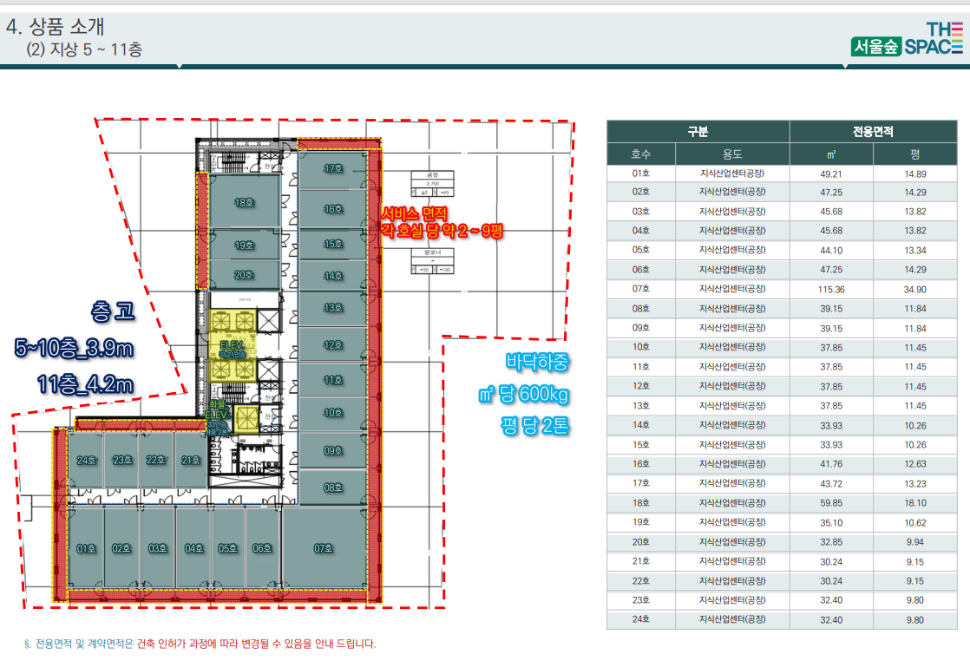Click the '18.10' pyeong cell
970x661 pixels.
click(915, 503)
